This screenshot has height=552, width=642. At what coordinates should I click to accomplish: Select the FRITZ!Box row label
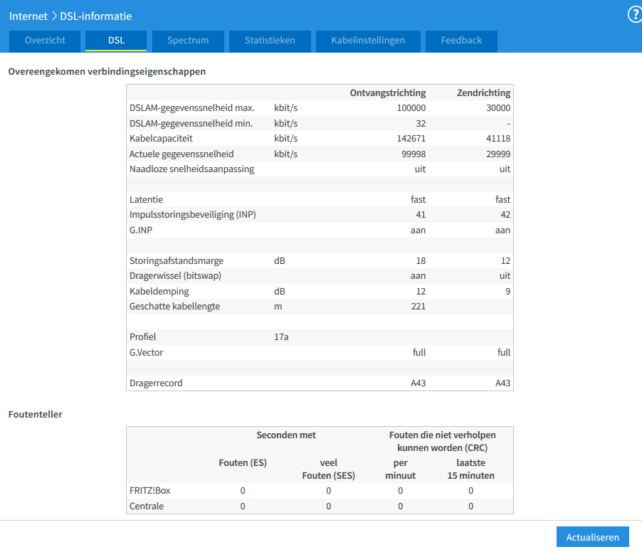pos(149,490)
